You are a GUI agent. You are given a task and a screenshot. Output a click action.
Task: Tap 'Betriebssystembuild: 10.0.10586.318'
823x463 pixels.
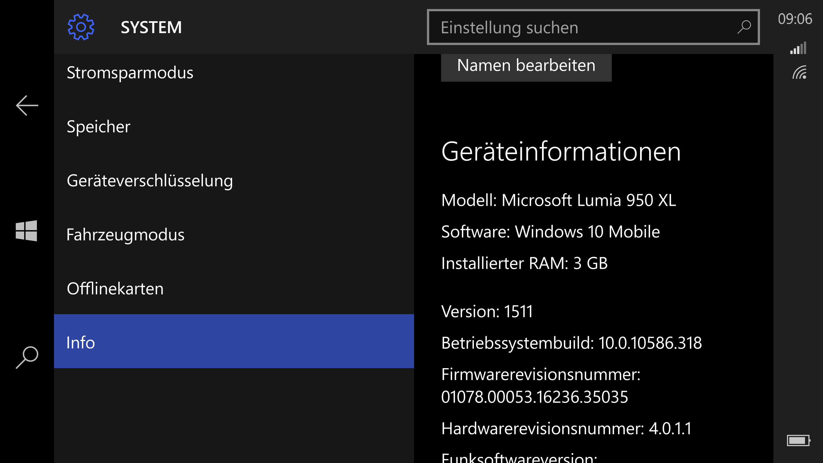pyautogui.click(x=572, y=343)
